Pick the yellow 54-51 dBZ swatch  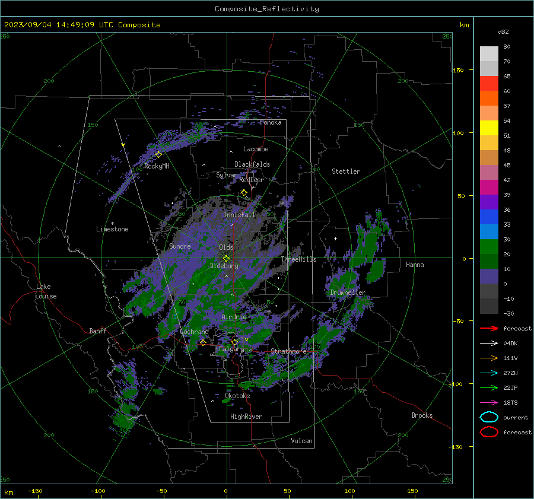(x=489, y=128)
